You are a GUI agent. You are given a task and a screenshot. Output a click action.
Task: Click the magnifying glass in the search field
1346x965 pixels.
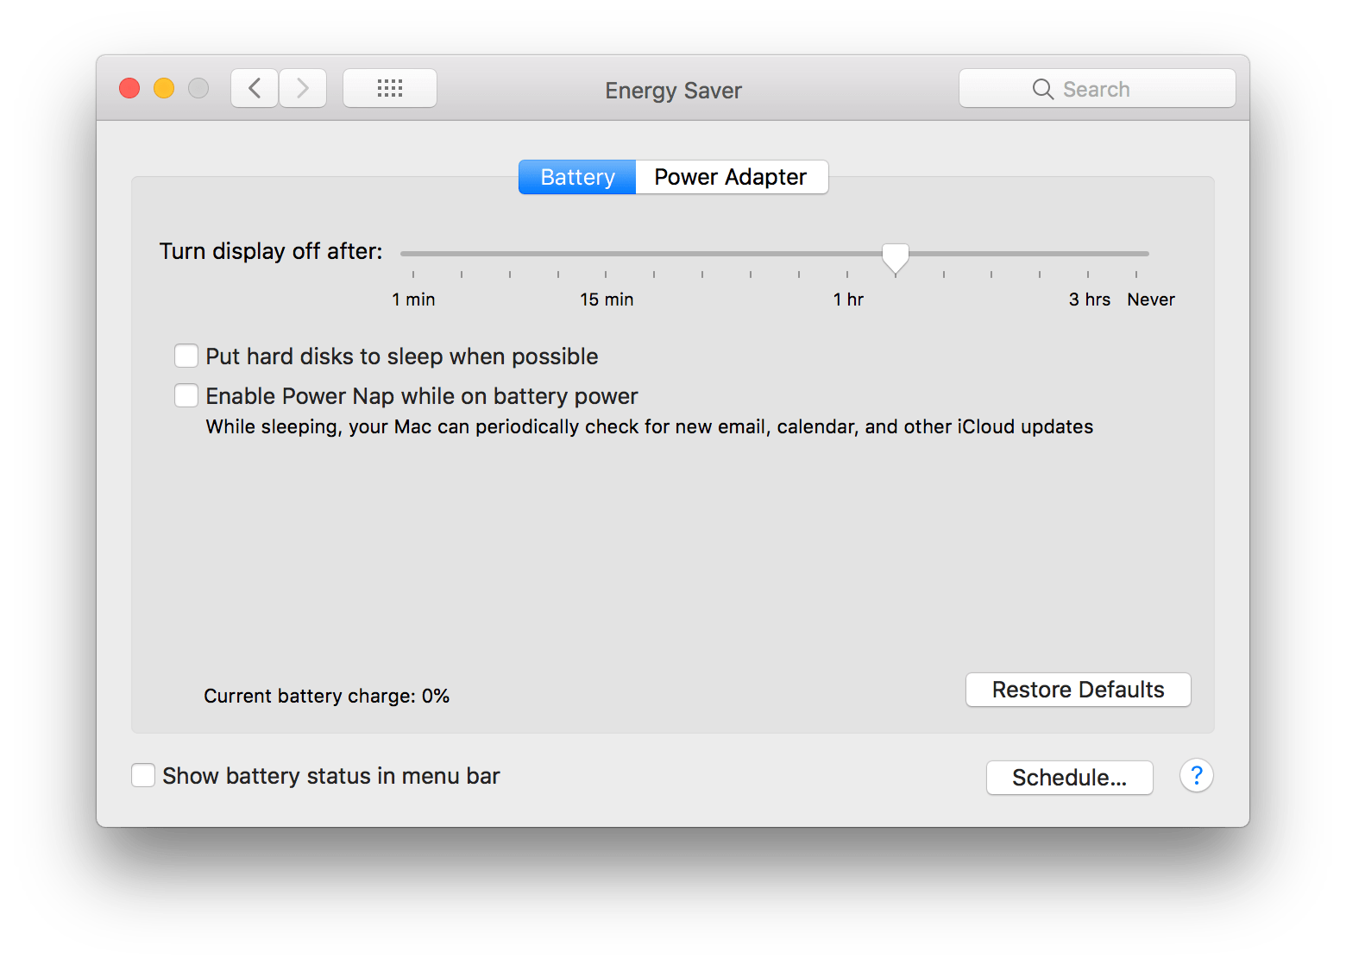tap(1042, 88)
